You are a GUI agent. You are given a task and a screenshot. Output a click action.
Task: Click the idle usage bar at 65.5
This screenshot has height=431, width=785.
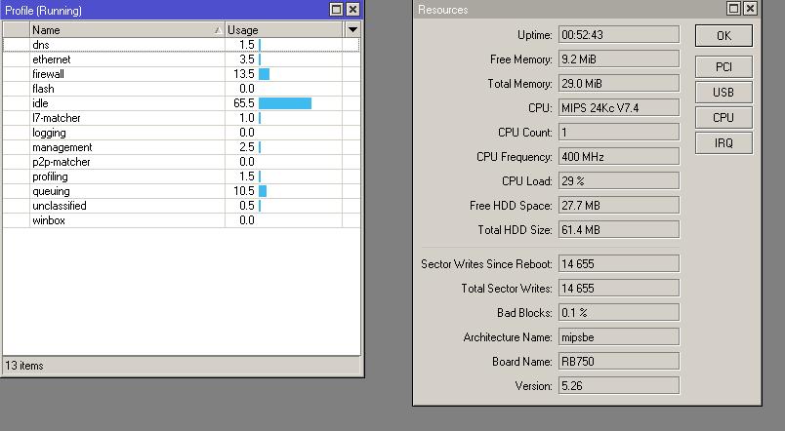tap(285, 103)
